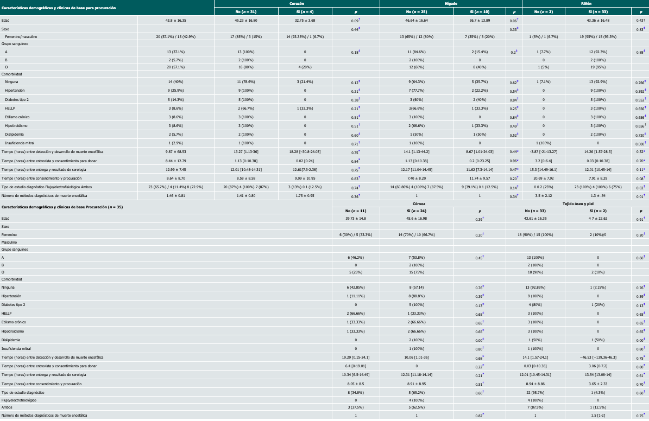Click the dagger footnote next to 0.18
The image size is (649, 421).
(x=358, y=51)
